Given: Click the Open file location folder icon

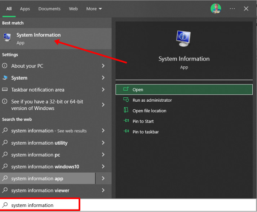Looking at the screenshot, I should [x=126, y=110].
